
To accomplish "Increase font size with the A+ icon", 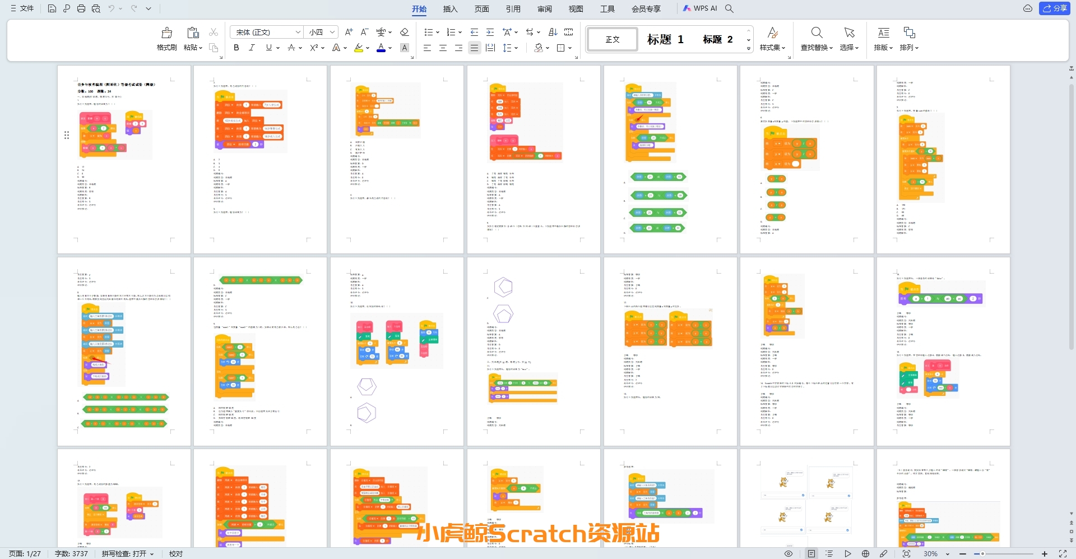I will click(349, 32).
